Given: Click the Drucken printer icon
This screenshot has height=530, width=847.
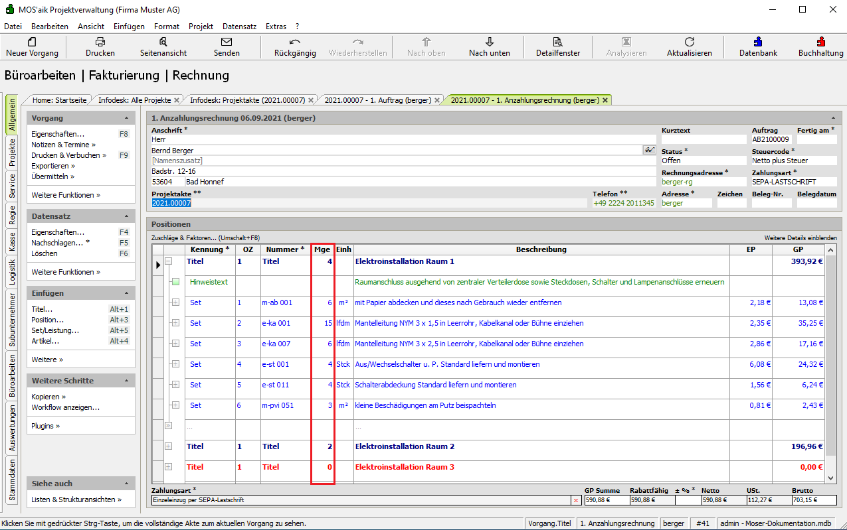Looking at the screenshot, I should [100, 42].
